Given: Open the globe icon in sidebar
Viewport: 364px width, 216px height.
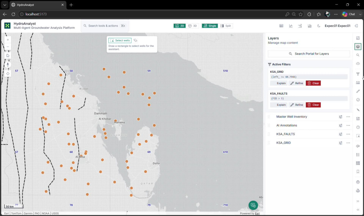Looking at the screenshot, I should 358,182.
